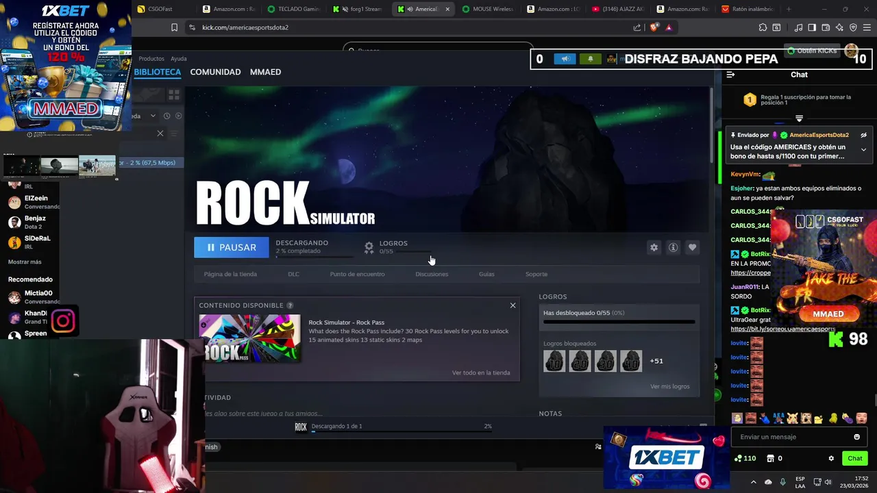Click the Obtén KICKs button

812,51
